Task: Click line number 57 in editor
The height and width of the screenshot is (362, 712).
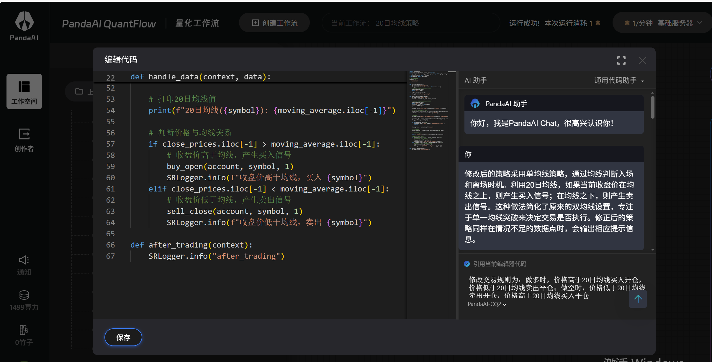Action: point(110,144)
